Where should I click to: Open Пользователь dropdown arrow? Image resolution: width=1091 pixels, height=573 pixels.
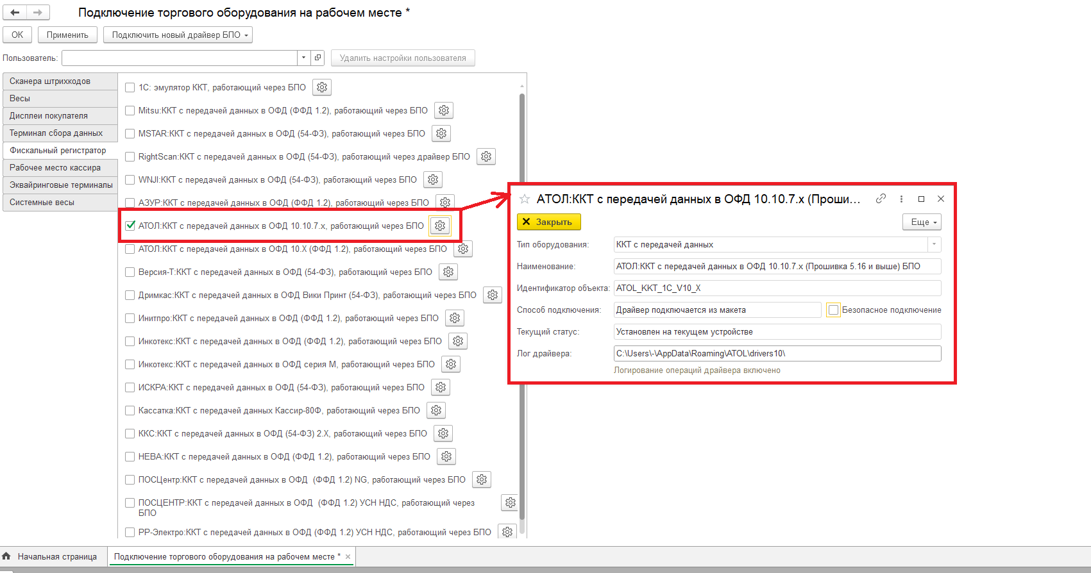click(x=303, y=58)
